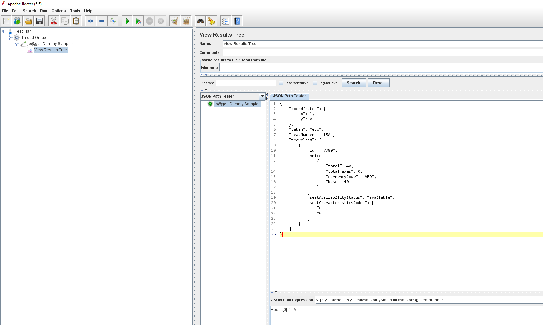The image size is (543, 325).
Task: Select Thread Group in test tree
Action: (34, 38)
